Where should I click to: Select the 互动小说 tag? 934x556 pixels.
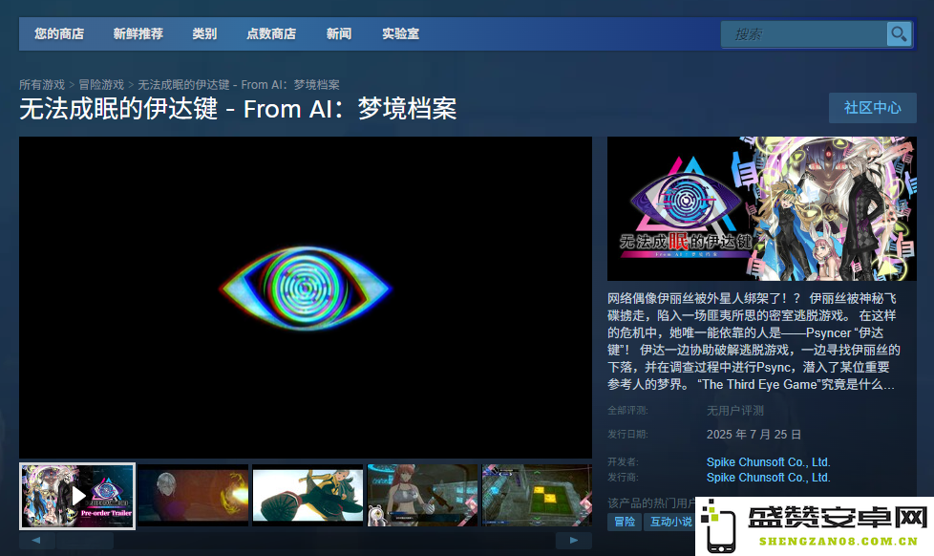pyautogui.click(x=670, y=522)
